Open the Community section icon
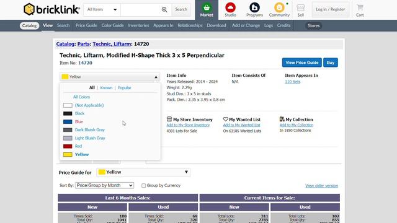 point(279,7)
